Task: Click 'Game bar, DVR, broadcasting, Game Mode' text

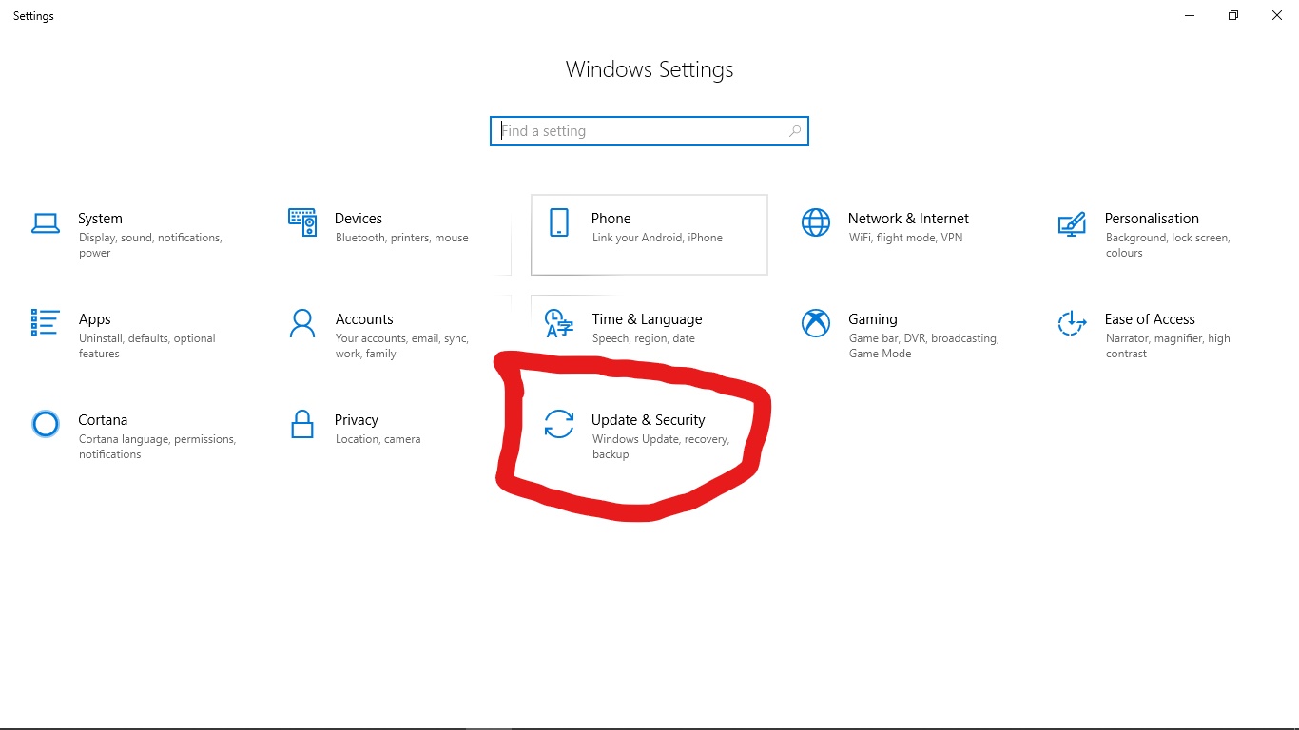Action: (923, 346)
